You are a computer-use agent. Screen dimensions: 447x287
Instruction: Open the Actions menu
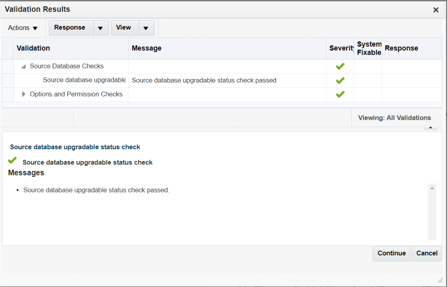pos(23,28)
